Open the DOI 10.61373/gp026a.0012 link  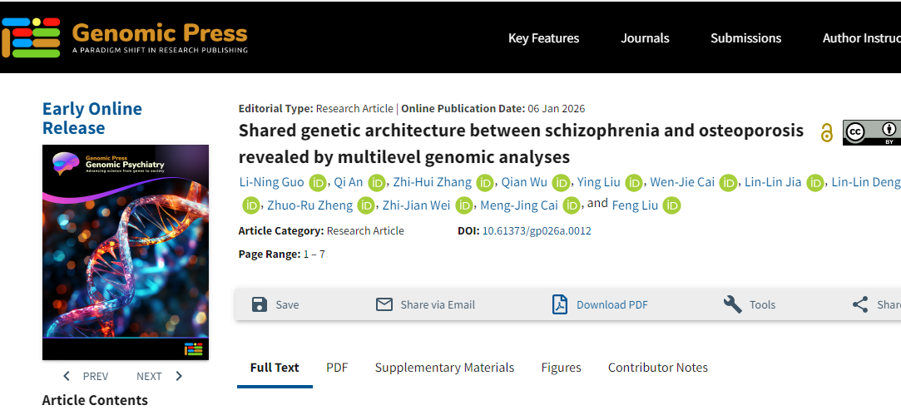pos(537,231)
